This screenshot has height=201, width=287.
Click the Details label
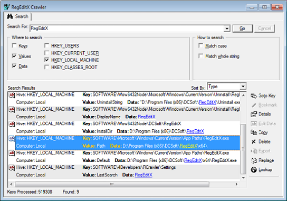[264, 114]
